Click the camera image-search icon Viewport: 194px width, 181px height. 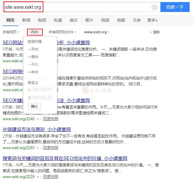(154, 7)
